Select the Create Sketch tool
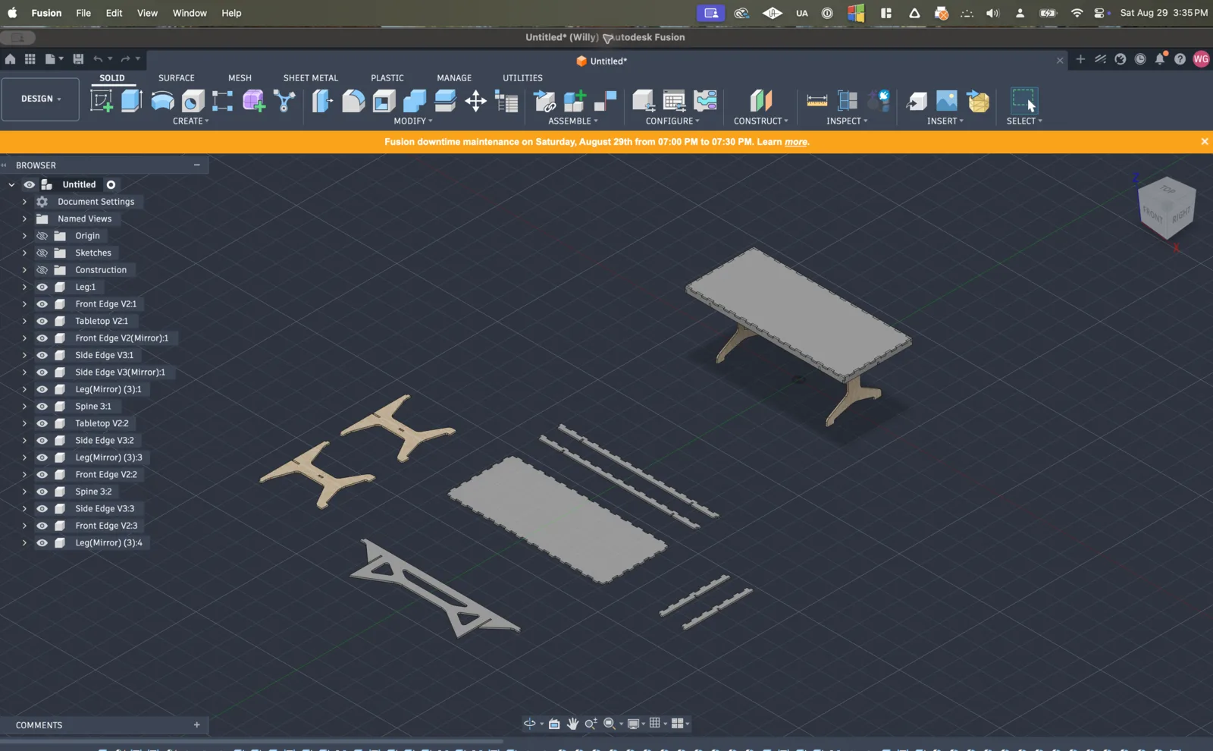Screen dimensions: 1213x751 (102, 101)
